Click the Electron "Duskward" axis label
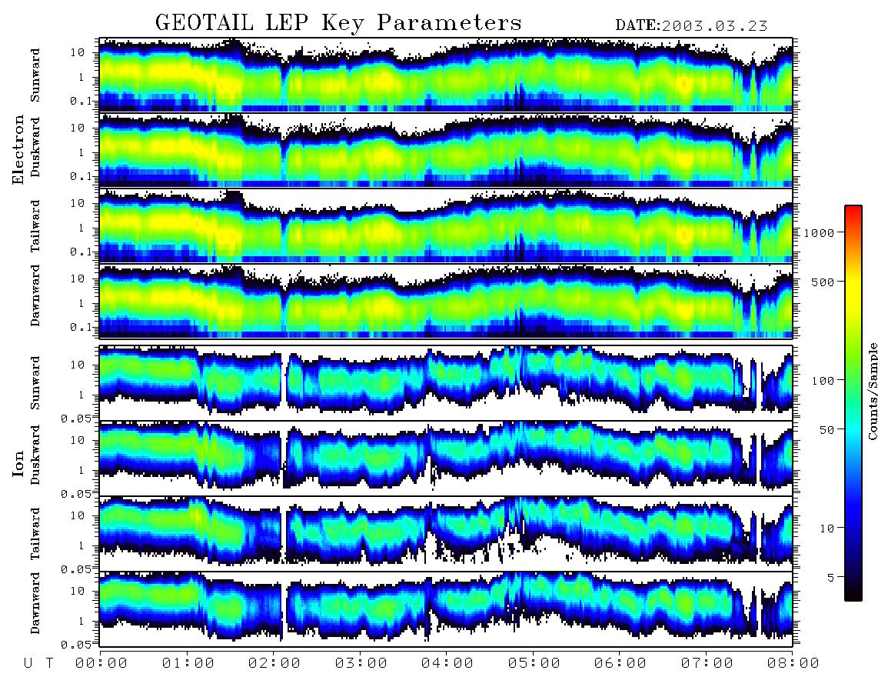 click(x=35, y=147)
